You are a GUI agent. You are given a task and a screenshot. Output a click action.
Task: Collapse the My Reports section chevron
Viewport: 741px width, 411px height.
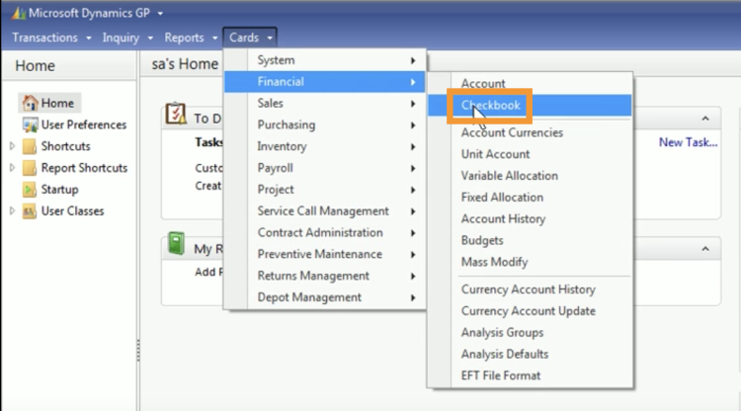coord(705,249)
